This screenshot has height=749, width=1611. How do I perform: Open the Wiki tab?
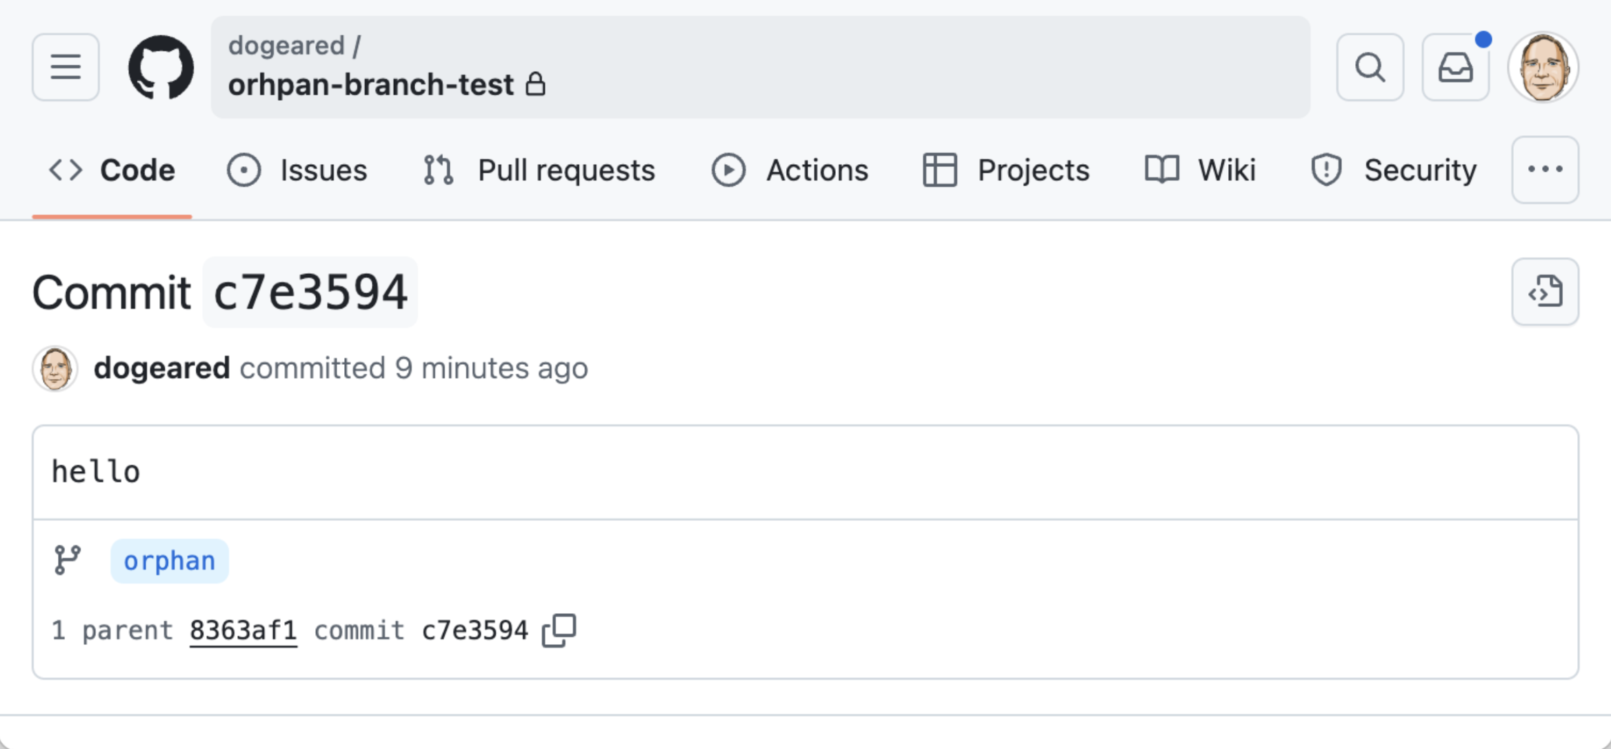1200,170
